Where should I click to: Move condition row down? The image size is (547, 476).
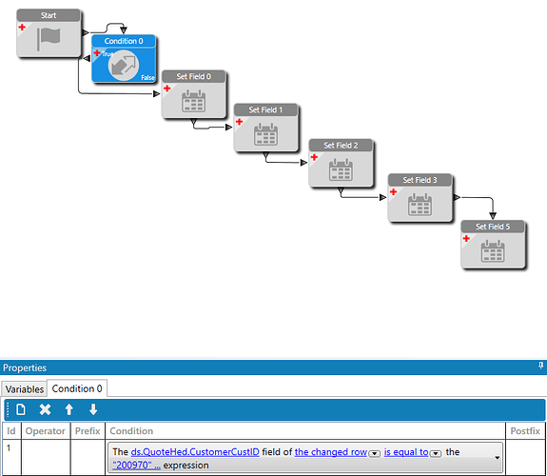[x=93, y=409]
